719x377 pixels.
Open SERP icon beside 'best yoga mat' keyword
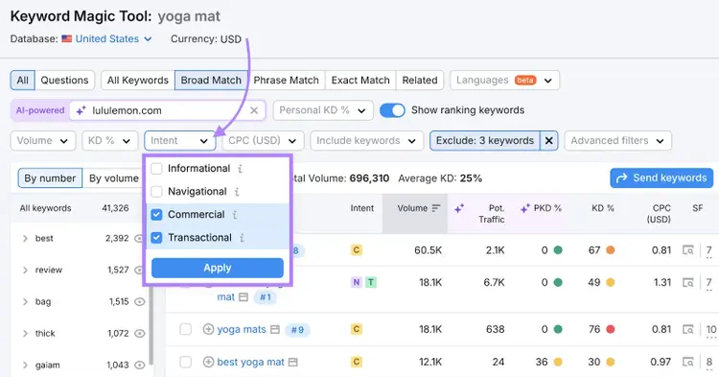293,363
